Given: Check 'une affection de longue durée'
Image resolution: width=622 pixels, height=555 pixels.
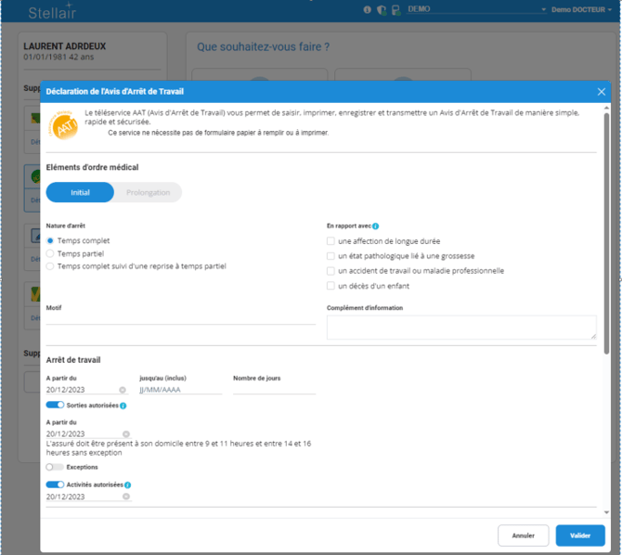Looking at the screenshot, I should [330, 241].
